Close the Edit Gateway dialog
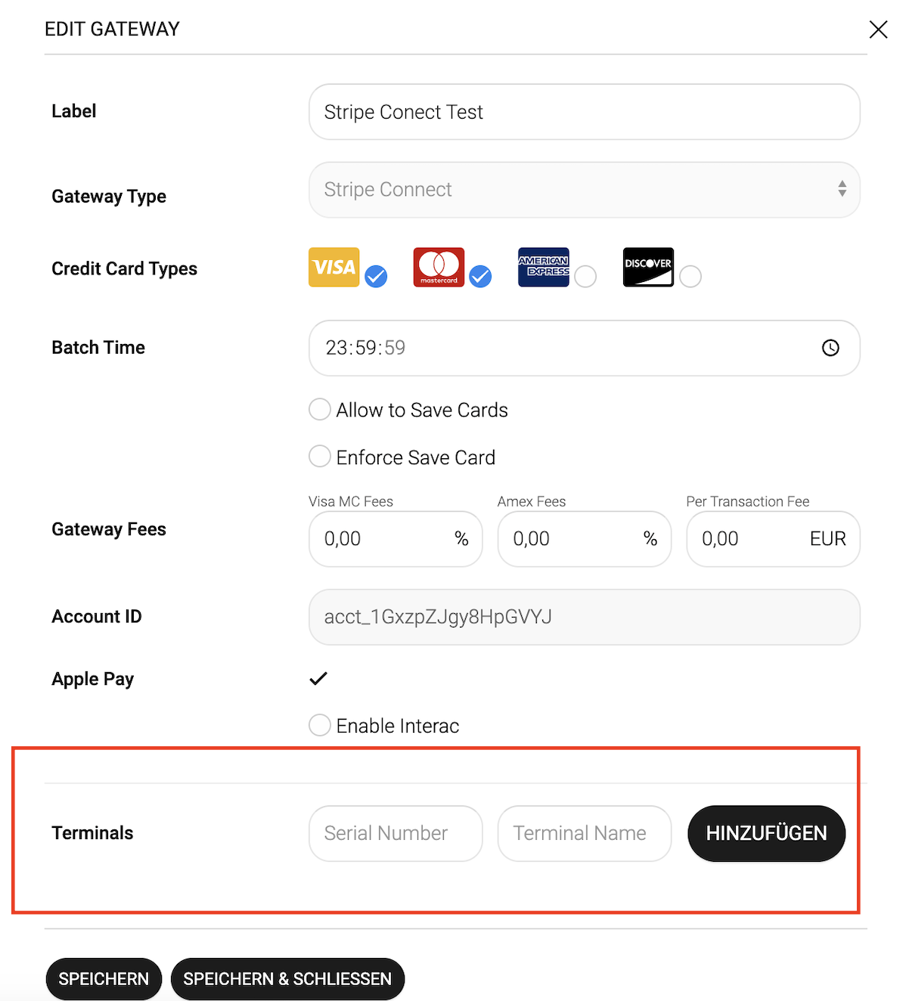The width and height of the screenshot is (909, 1001). [878, 29]
